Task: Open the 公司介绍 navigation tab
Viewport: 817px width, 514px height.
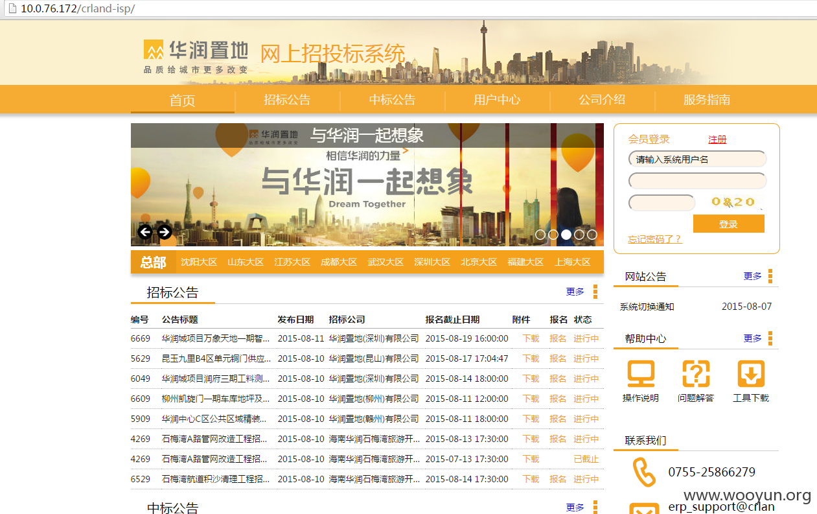Action: [602, 100]
